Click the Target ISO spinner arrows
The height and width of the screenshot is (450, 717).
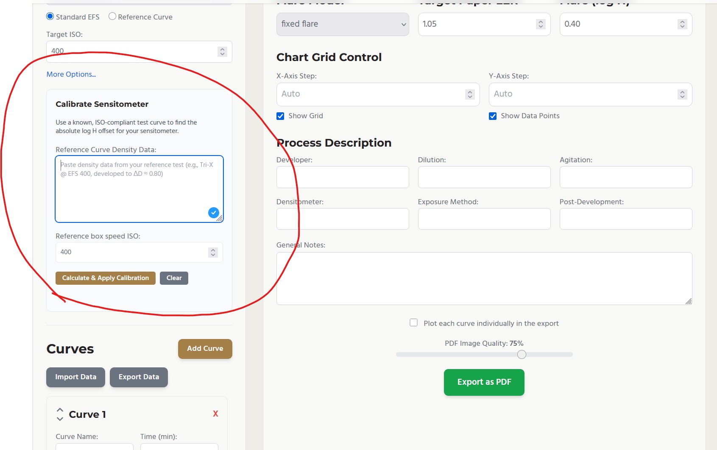tap(222, 52)
